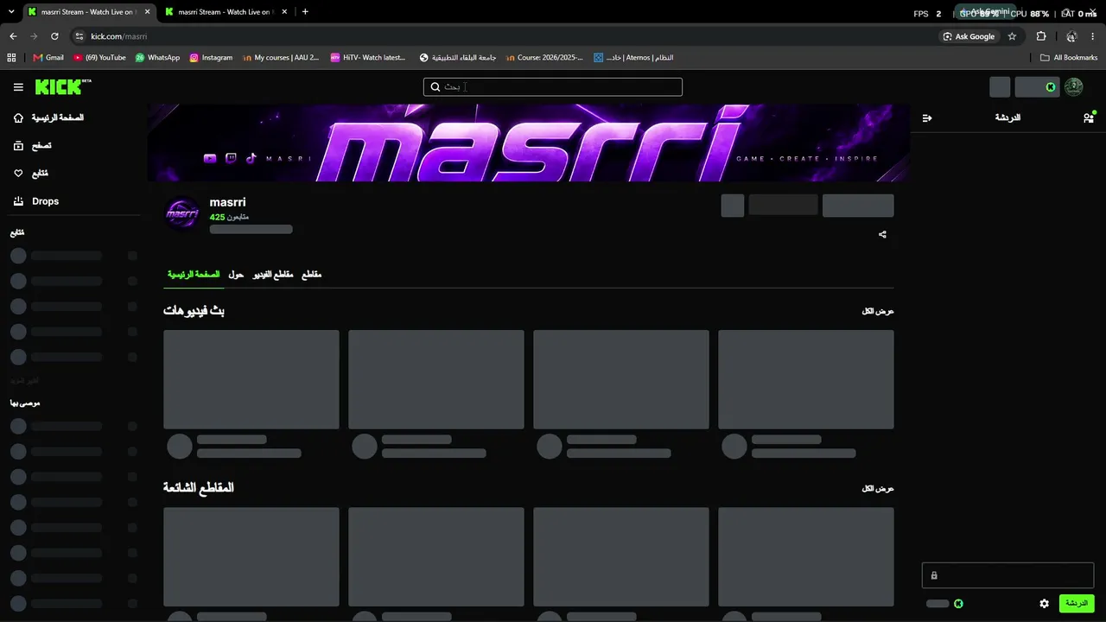This screenshot has width=1106, height=622.
Task: Open My courses | AAU bookmark
Action: (281, 58)
